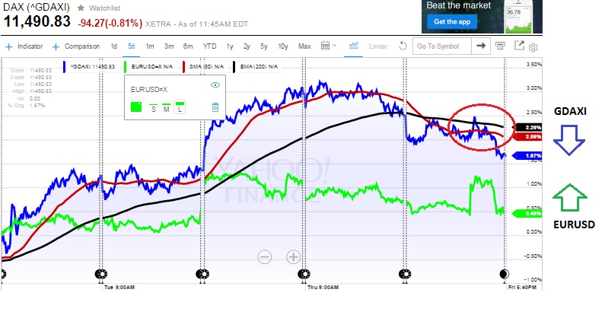Select small line thickness S
The image size is (605, 312).
[x=154, y=107]
